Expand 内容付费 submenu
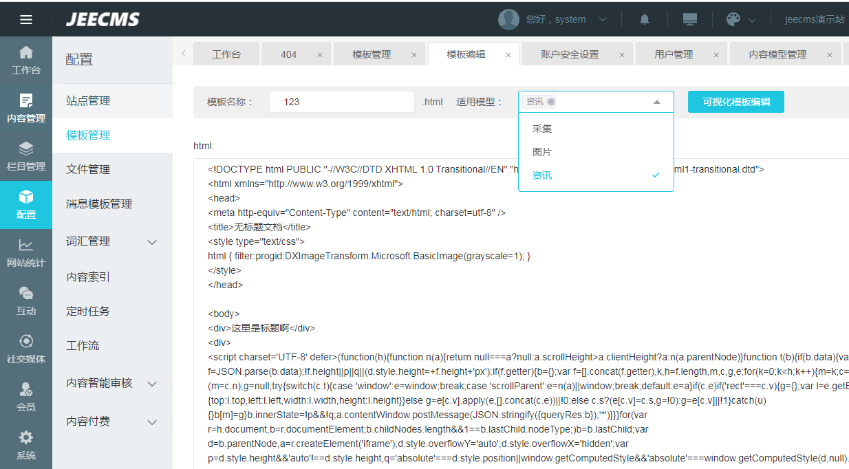Screen dimensions: 849x469 point(153,422)
